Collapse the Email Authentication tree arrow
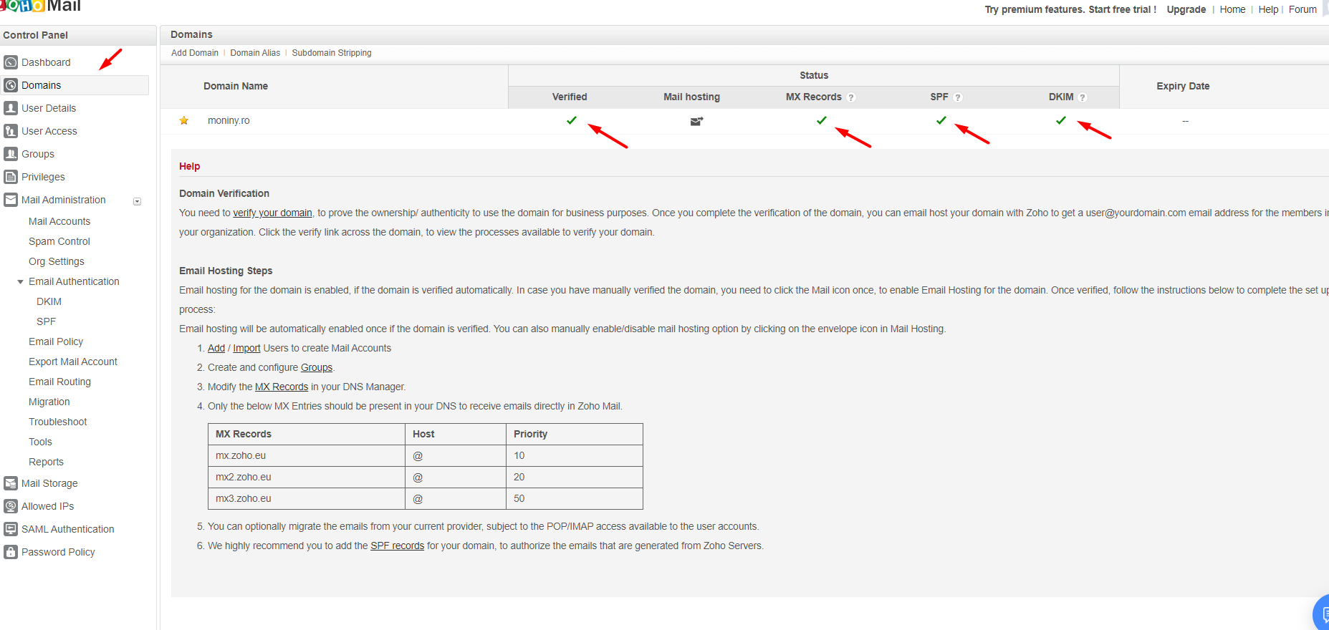1329x630 pixels. (x=21, y=282)
